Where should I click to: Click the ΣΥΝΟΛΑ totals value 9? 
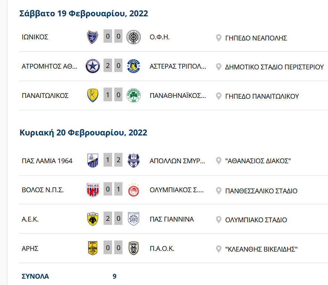click(115, 276)
